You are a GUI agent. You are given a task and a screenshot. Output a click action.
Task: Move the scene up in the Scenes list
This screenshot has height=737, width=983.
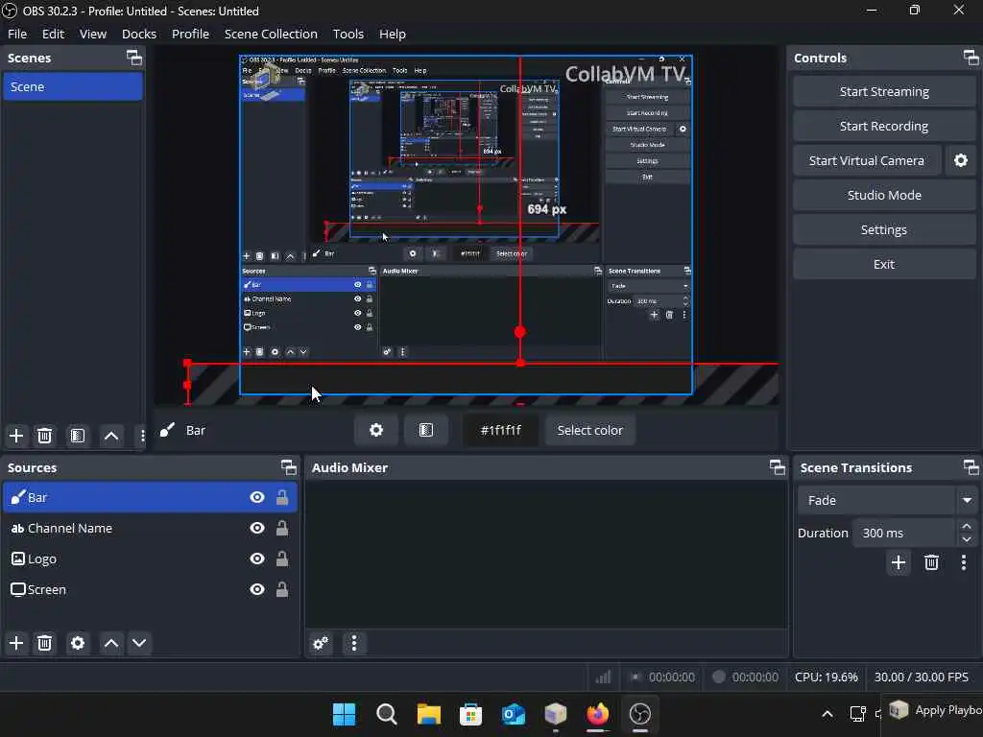(x=111, y=436)
